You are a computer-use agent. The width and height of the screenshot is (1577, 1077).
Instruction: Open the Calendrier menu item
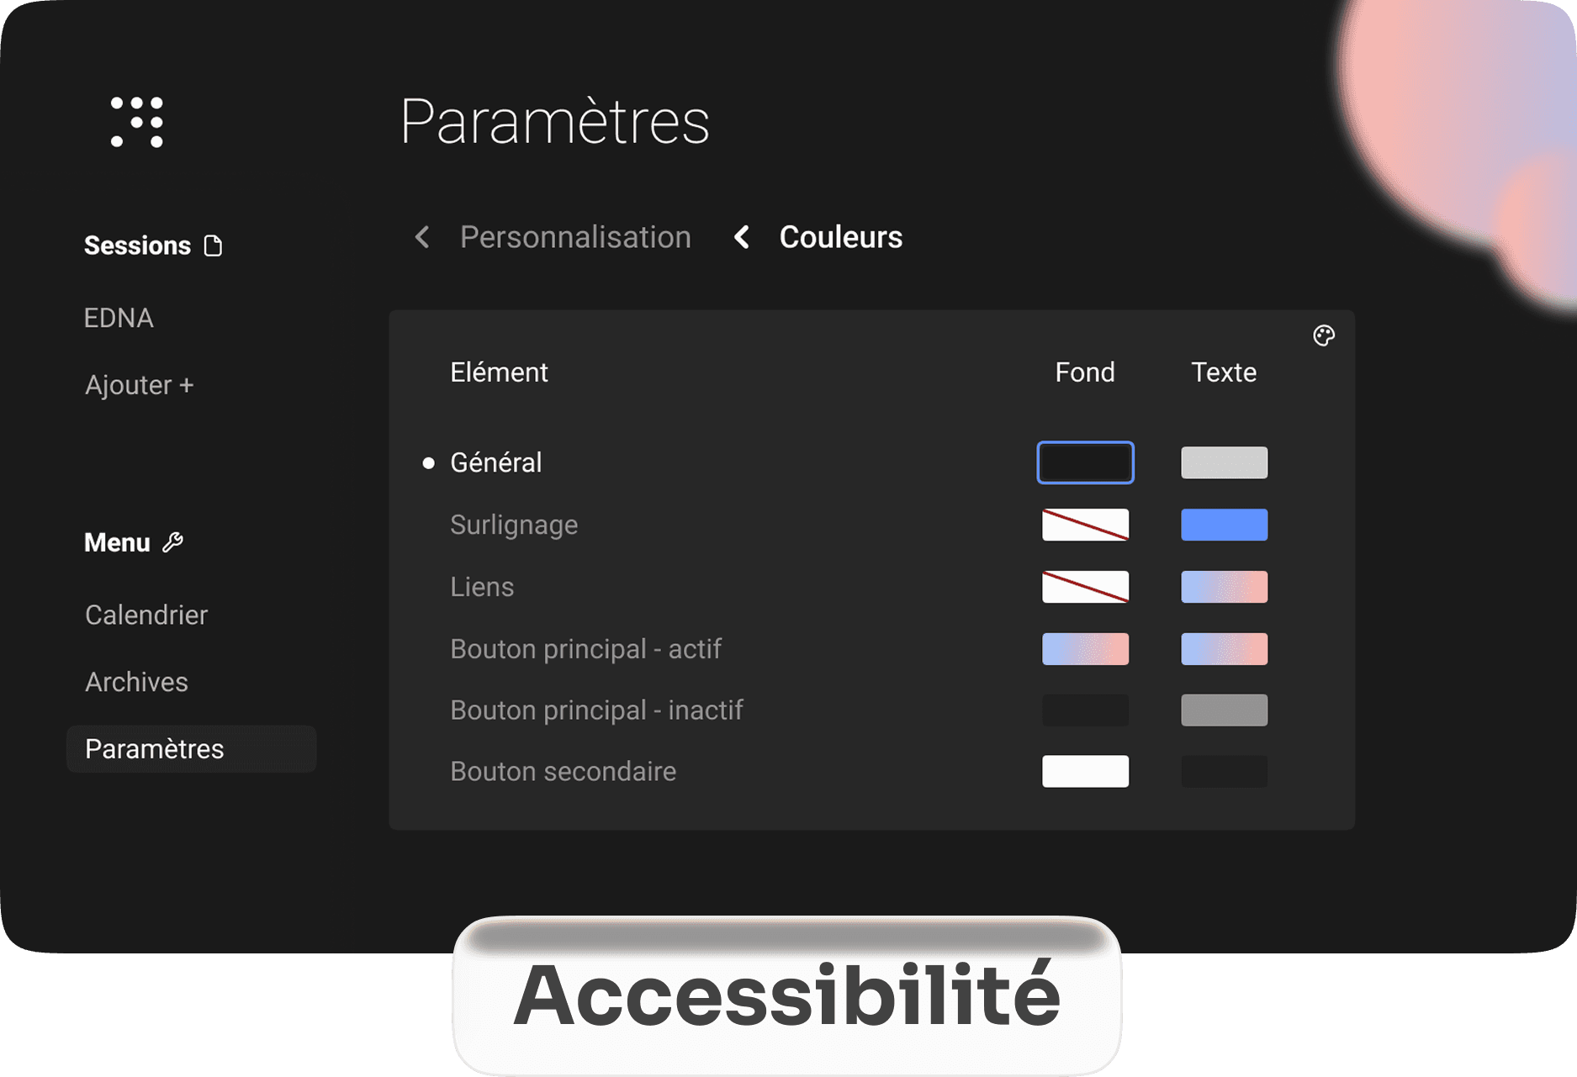click(x=146, y=615)
